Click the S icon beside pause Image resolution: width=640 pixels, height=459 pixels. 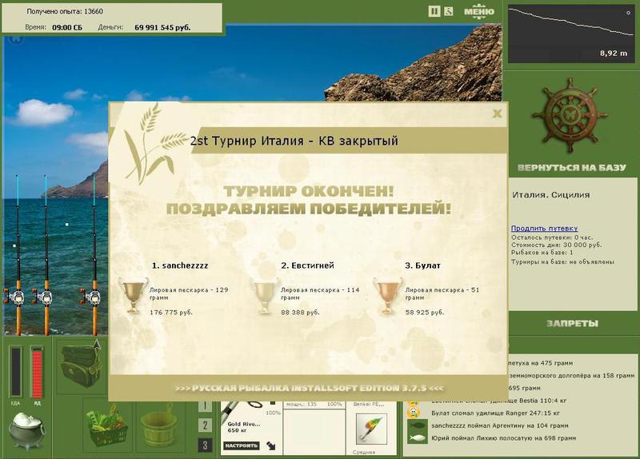[x=448, y=11]
